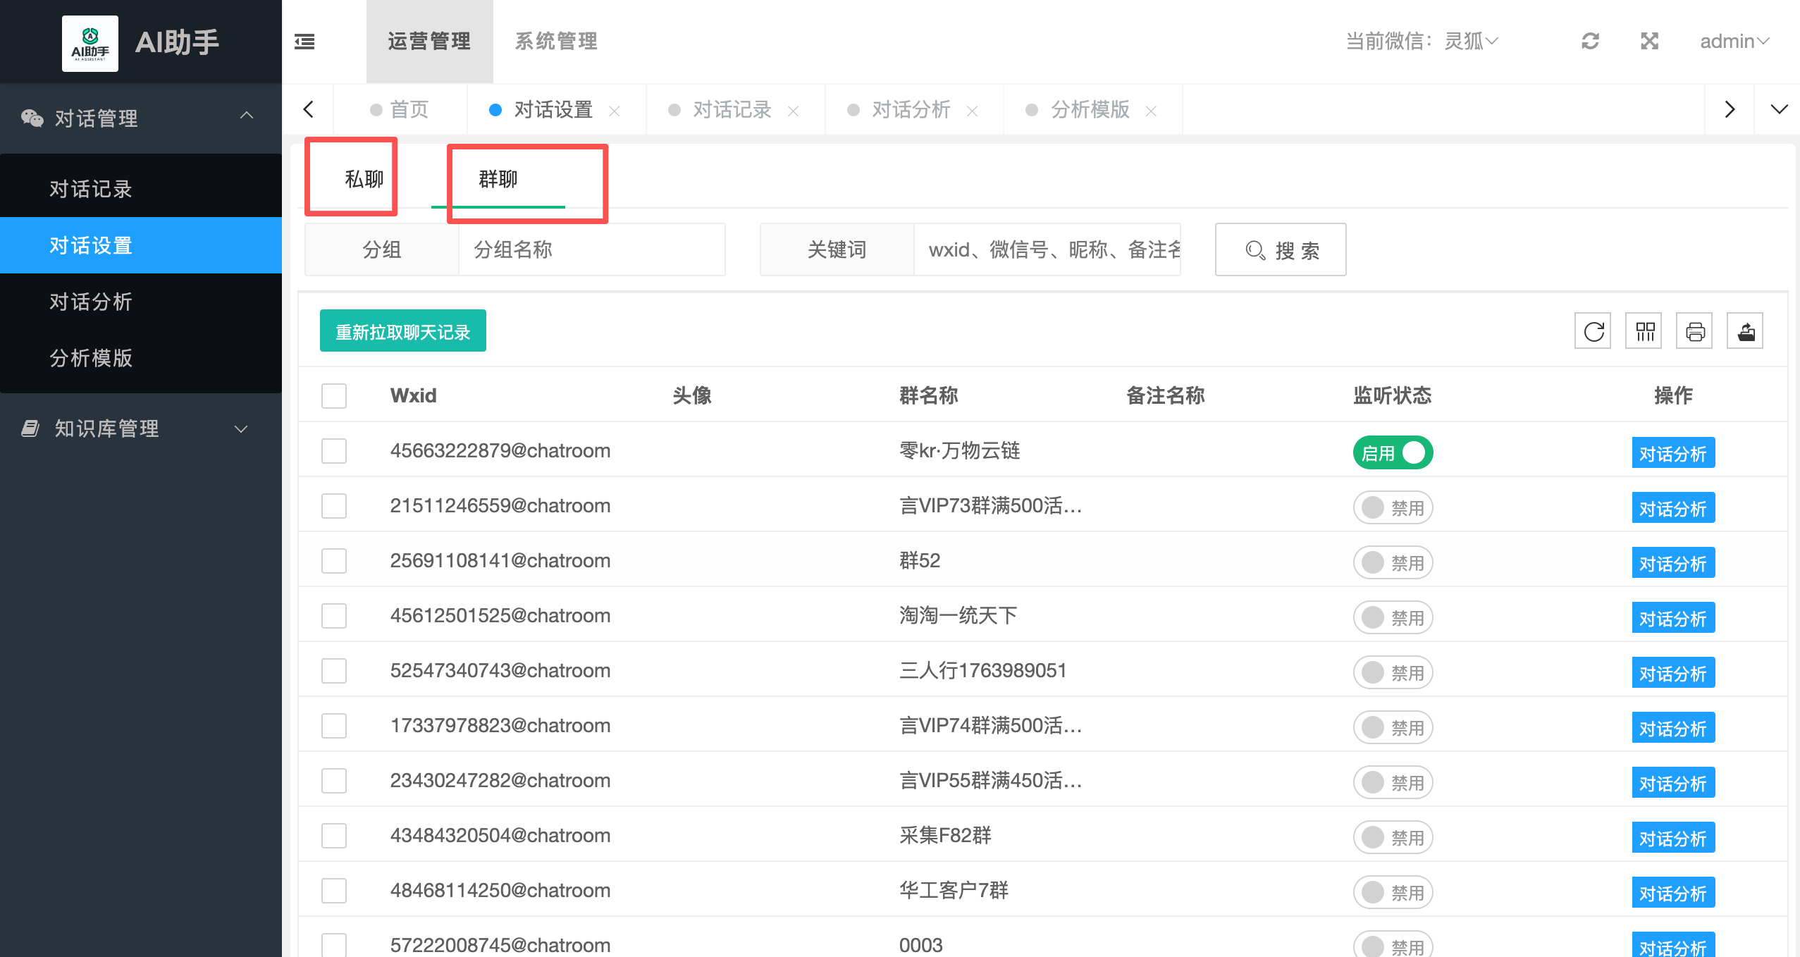Enable monitoring toggle for 群52
Viewport: 1800px width, 957px height.
1393,562
